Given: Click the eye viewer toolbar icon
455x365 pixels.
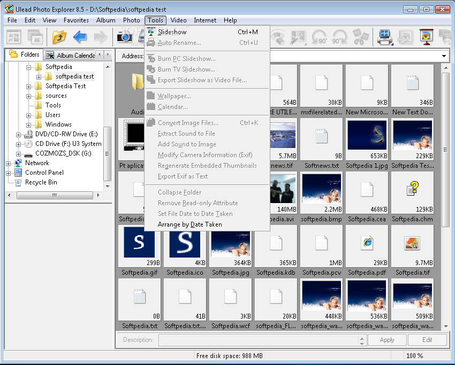Looking at the screenshot, I should pyautogui.click(x=278, y=37).
